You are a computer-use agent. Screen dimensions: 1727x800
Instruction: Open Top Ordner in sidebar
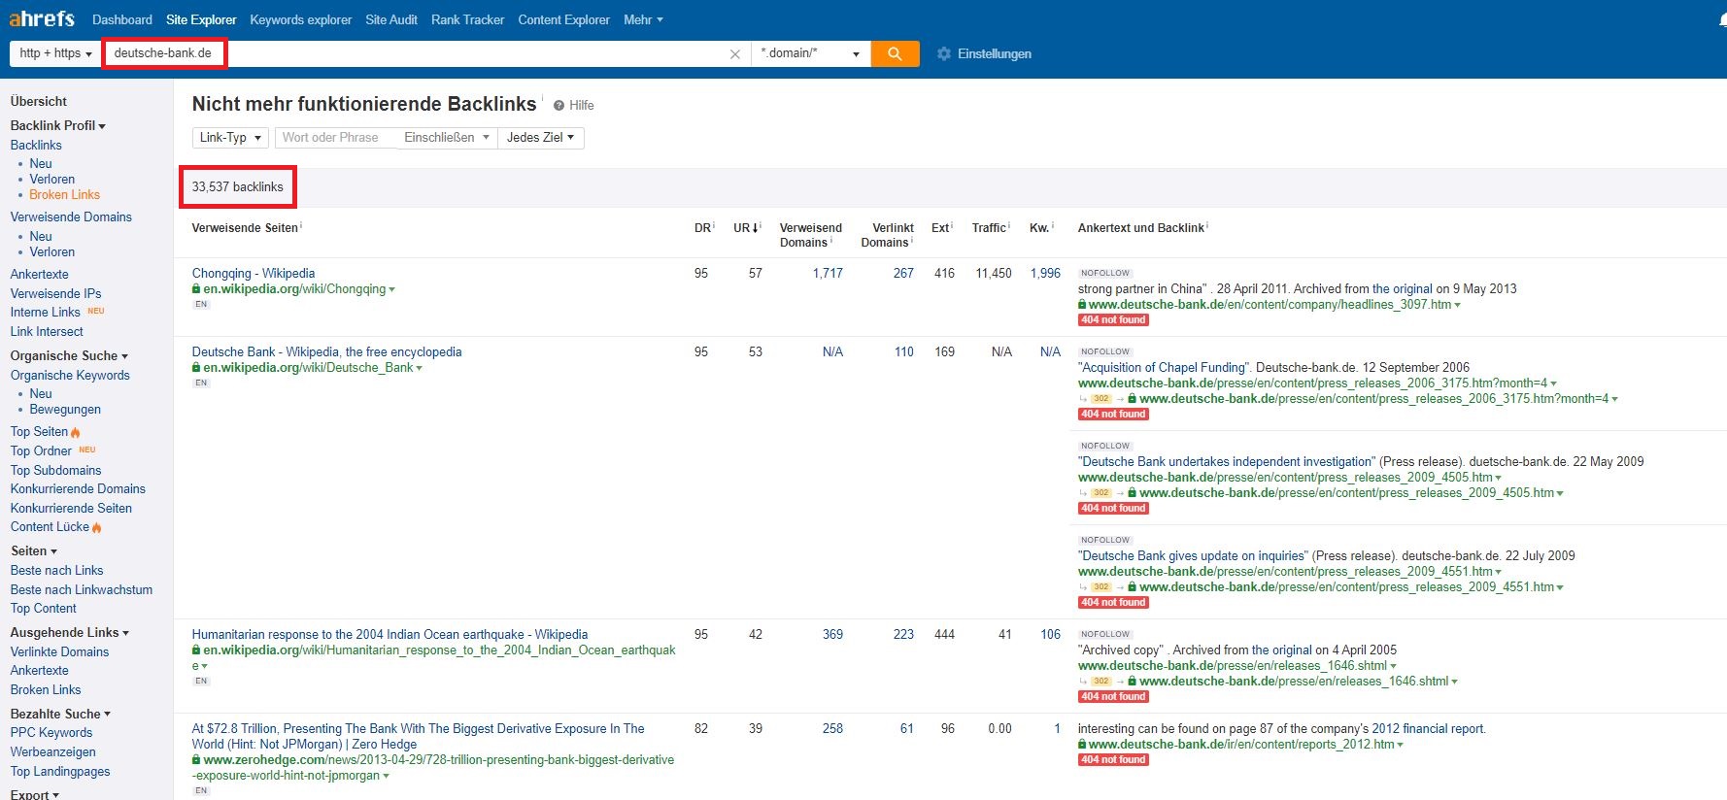(41, 451)
